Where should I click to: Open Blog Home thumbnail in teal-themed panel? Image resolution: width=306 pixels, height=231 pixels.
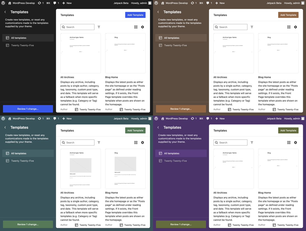click(x=125, y=169)
